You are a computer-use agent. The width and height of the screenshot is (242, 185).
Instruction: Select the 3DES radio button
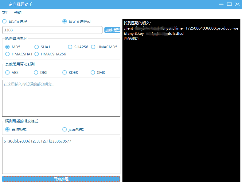tap(64, 73)
